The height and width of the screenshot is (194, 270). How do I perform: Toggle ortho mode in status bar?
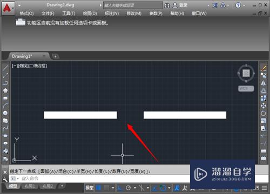120,188
